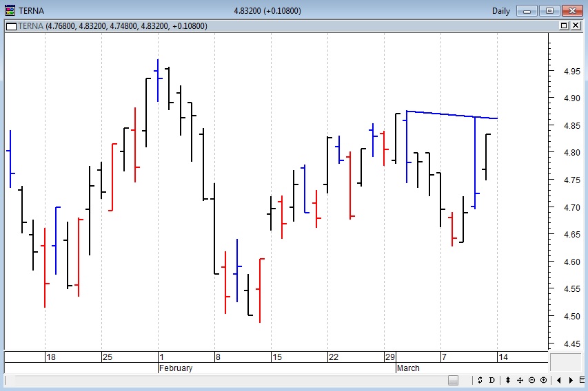Click the March month label on date axis

click(408, 368)
